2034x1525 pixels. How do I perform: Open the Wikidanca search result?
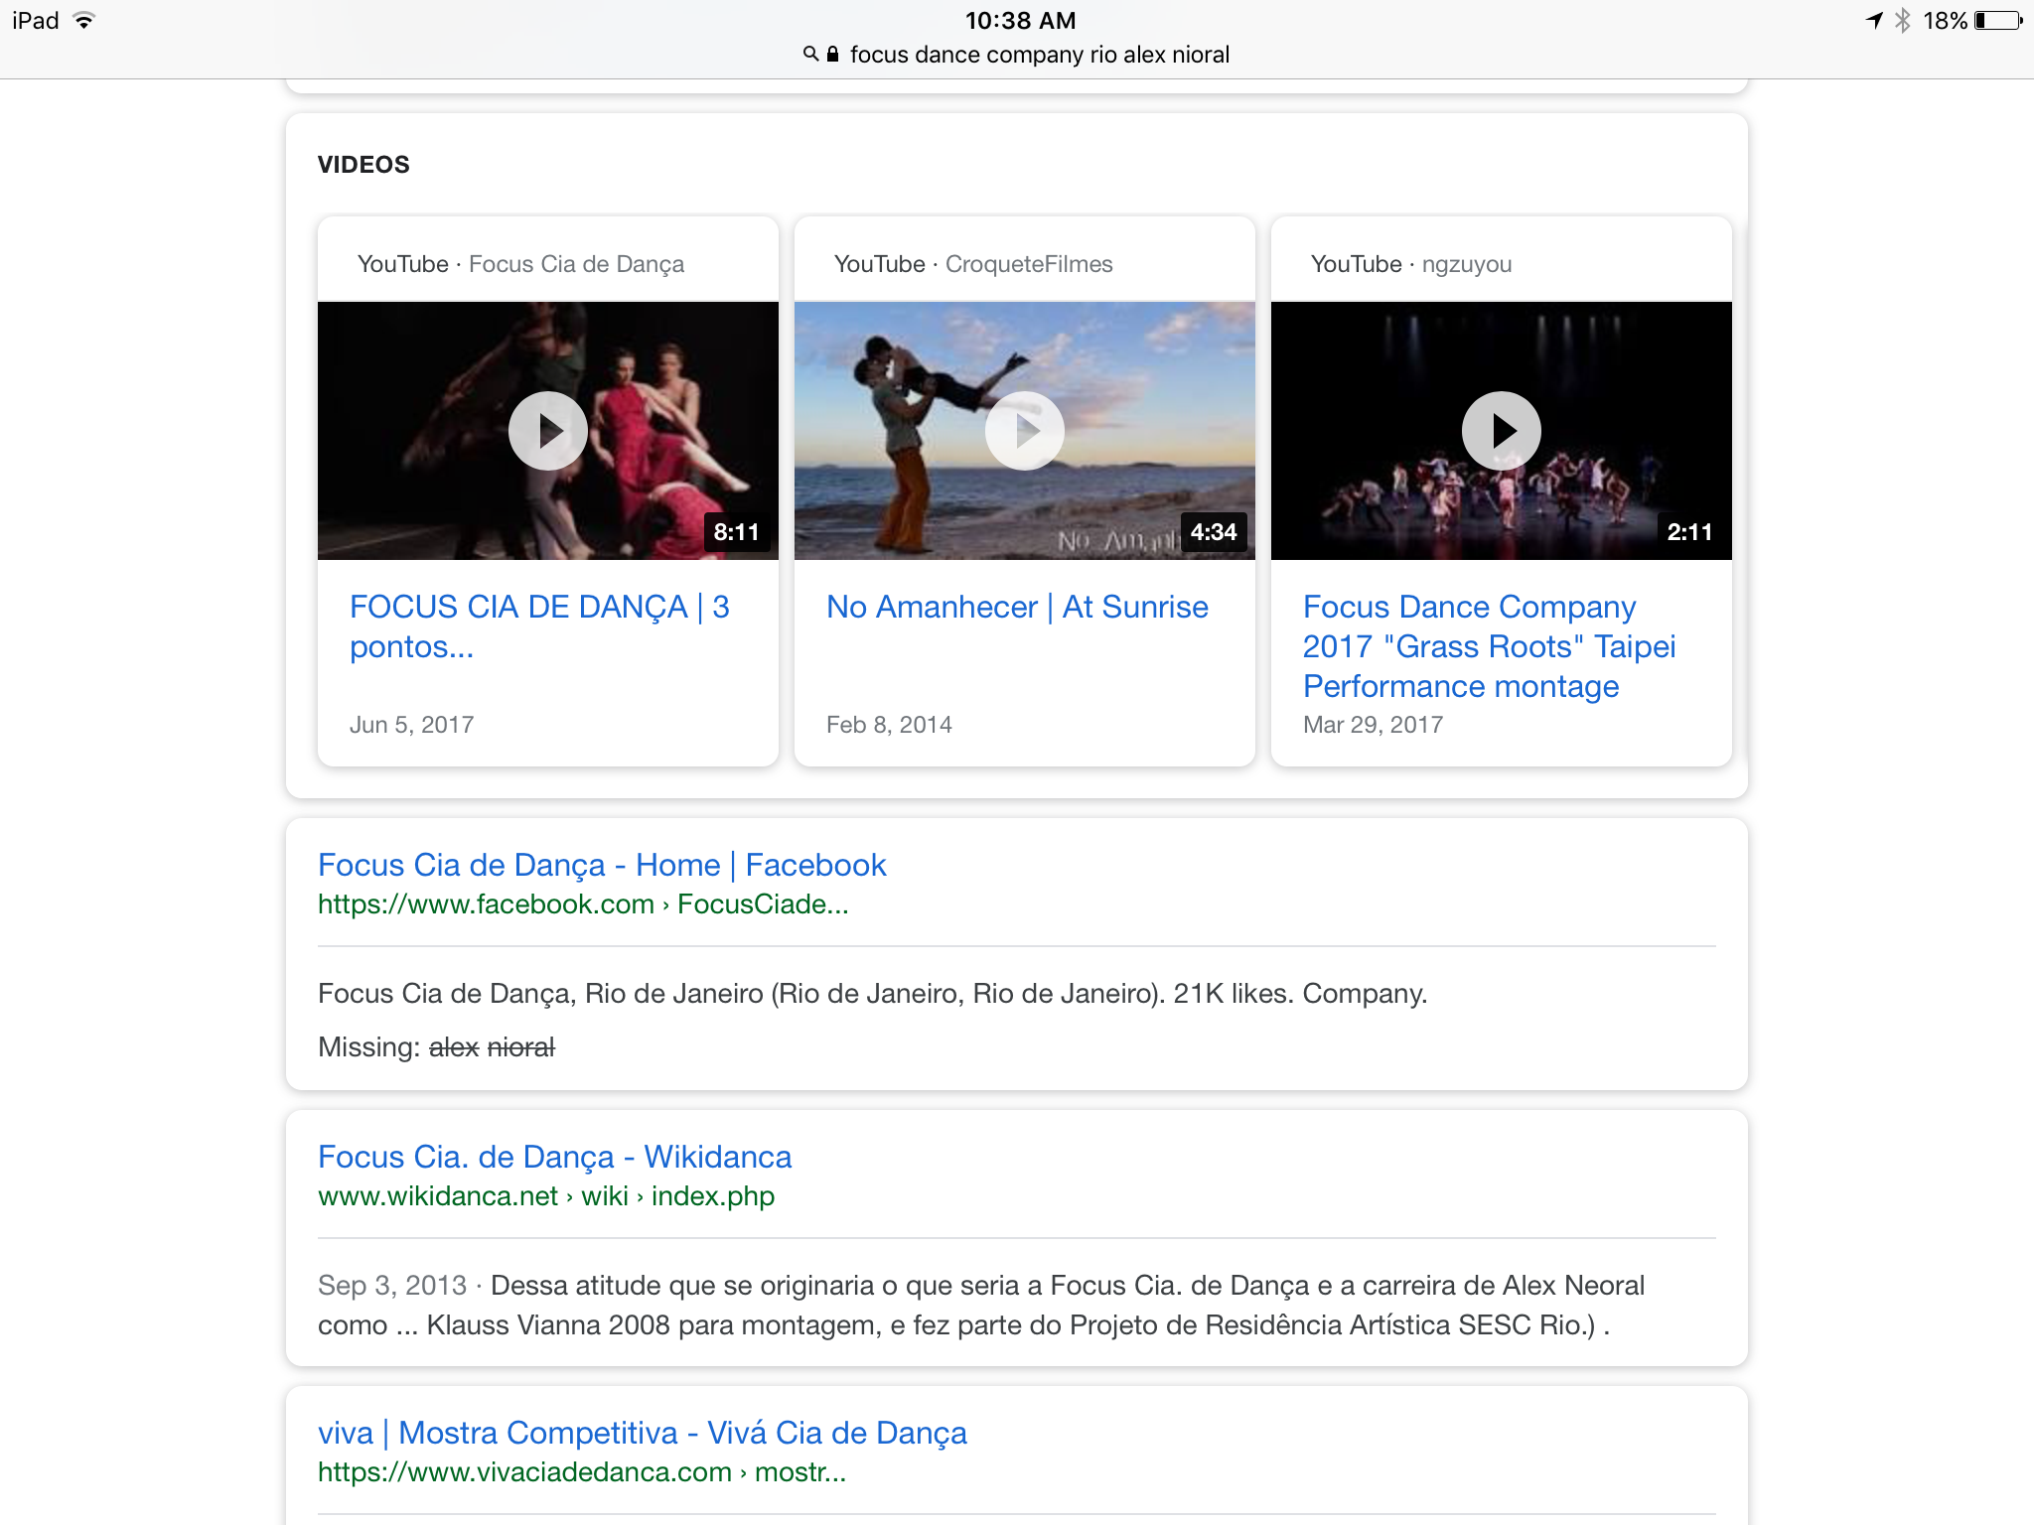[554, 1157]
